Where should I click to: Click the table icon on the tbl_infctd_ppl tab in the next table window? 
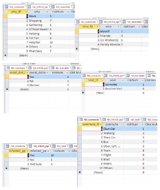click(x=105, y=76)
